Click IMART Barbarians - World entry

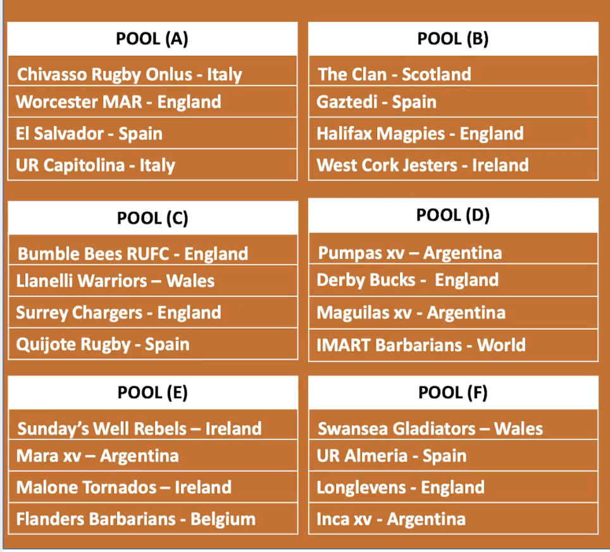(453, 345)
